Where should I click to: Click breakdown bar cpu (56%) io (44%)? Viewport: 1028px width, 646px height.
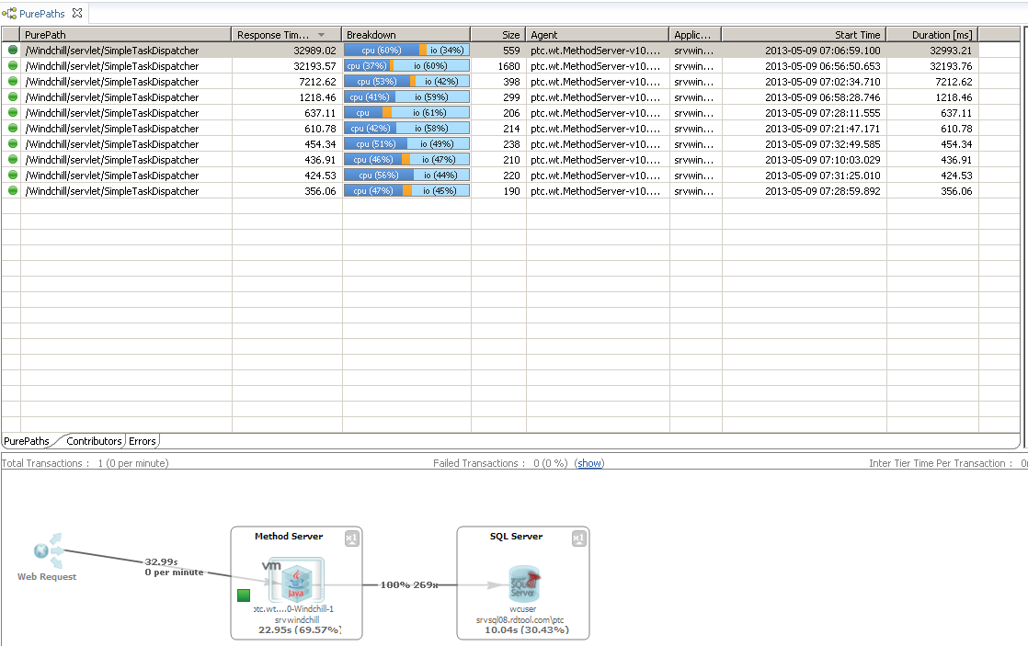tap(406, 175)
